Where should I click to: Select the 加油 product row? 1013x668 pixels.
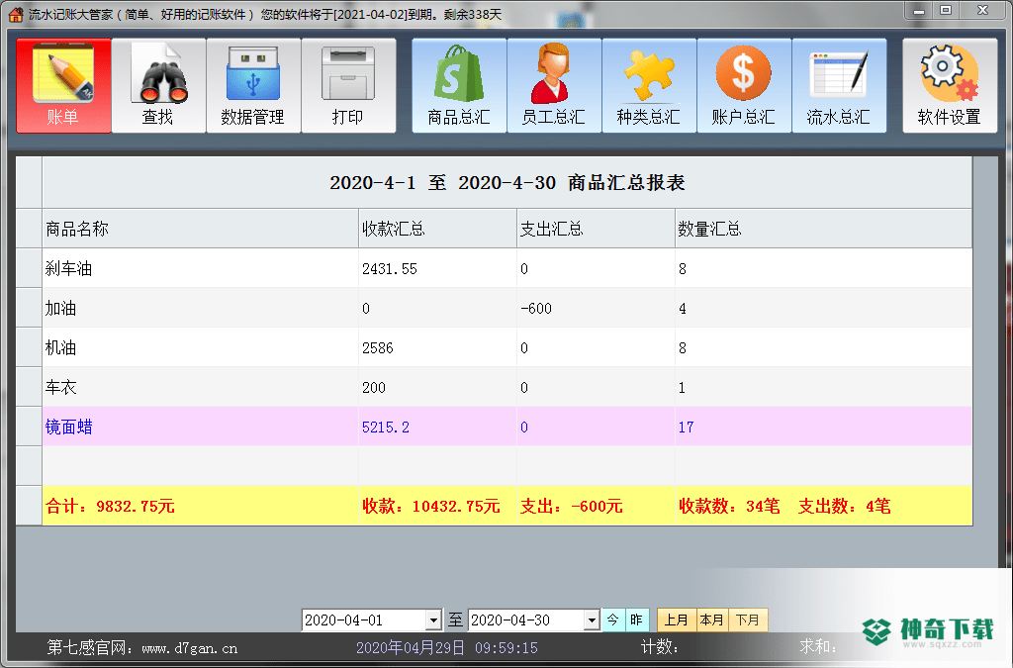tap(507, 308)
